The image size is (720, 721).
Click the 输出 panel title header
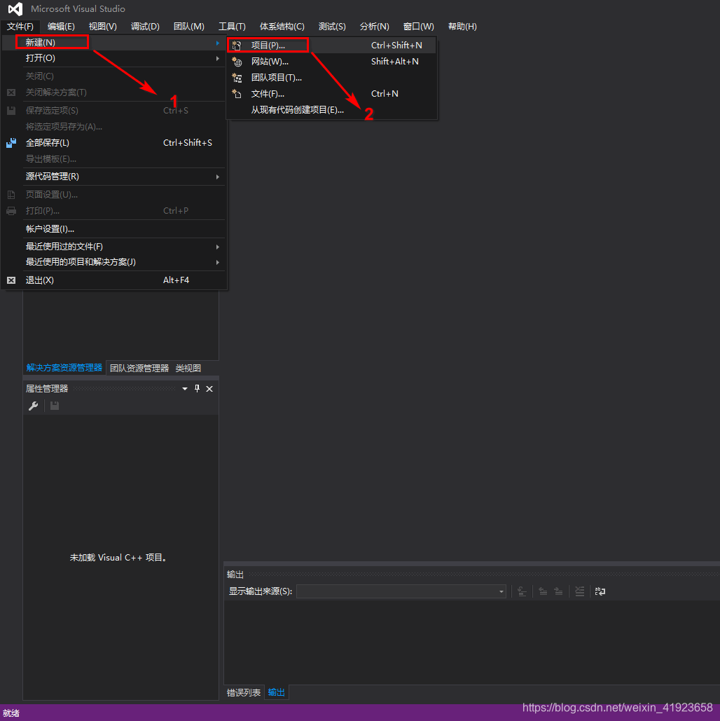point(235,575)
